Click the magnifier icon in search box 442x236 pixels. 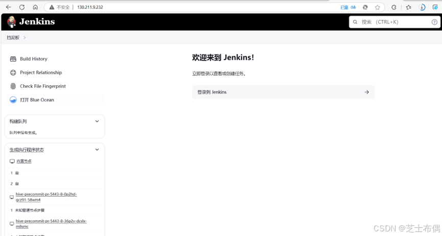click(355, 22)
